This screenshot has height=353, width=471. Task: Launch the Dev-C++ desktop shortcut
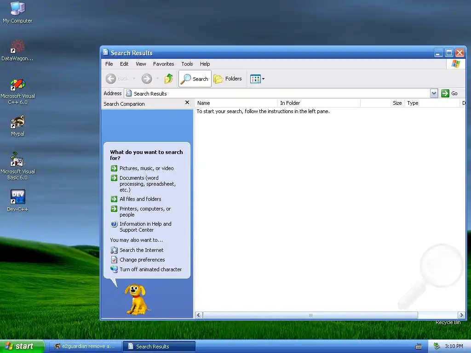[17, 200]
